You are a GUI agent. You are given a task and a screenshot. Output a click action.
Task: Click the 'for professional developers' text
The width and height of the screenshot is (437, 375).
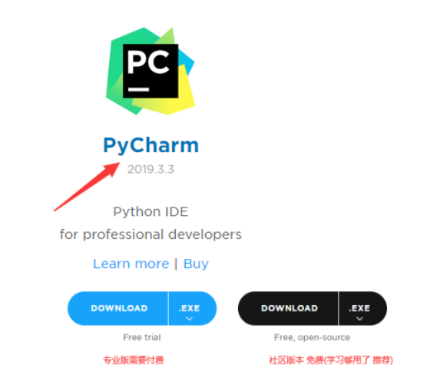click(151, 234)
